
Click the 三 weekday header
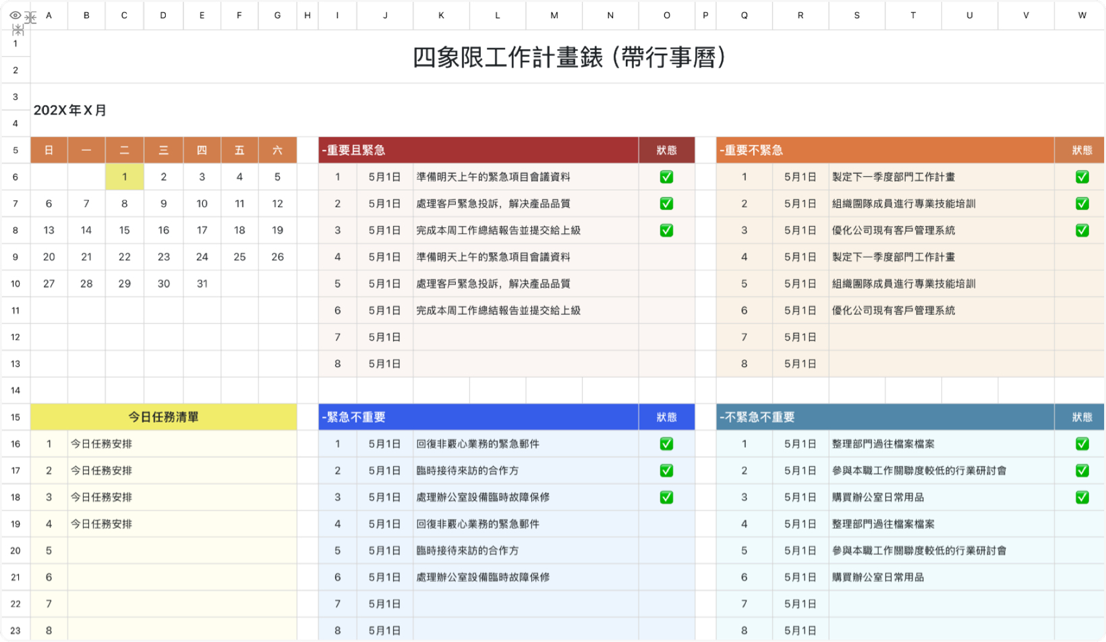[163, 150]
